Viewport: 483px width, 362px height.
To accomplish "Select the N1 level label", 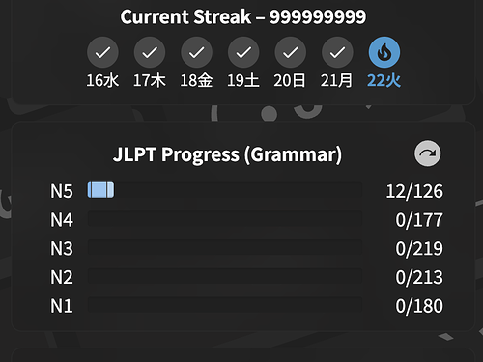I will click(x=62, y=306).
